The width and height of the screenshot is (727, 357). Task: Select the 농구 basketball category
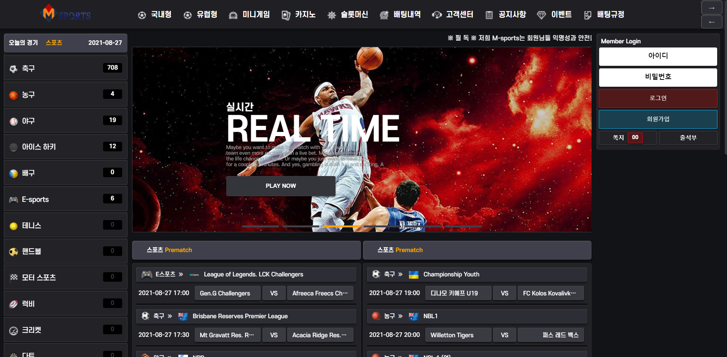click(x=65, y=94)
